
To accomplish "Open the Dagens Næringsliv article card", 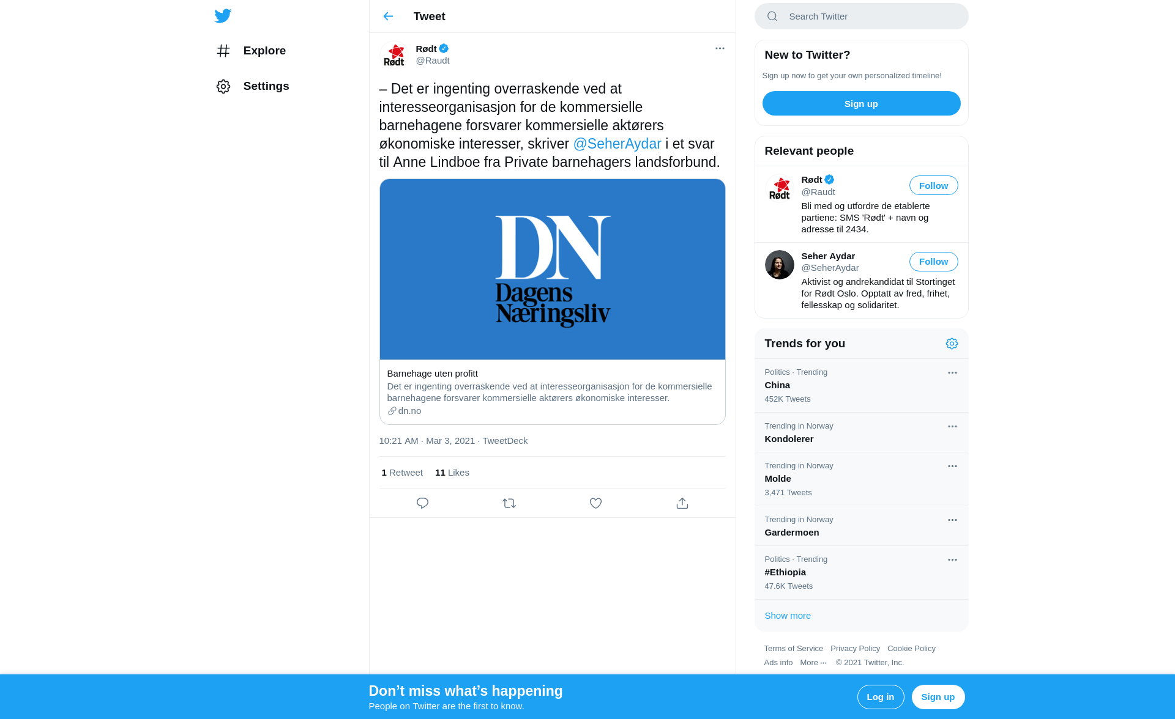I will pos(553,301).
